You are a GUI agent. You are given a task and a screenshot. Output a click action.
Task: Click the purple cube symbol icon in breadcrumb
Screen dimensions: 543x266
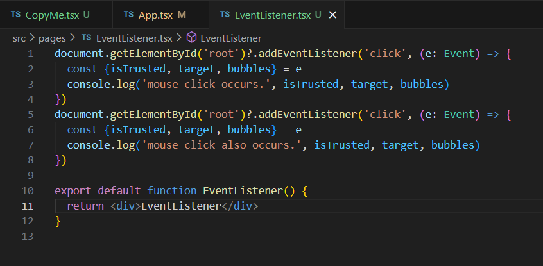[191, 37]
